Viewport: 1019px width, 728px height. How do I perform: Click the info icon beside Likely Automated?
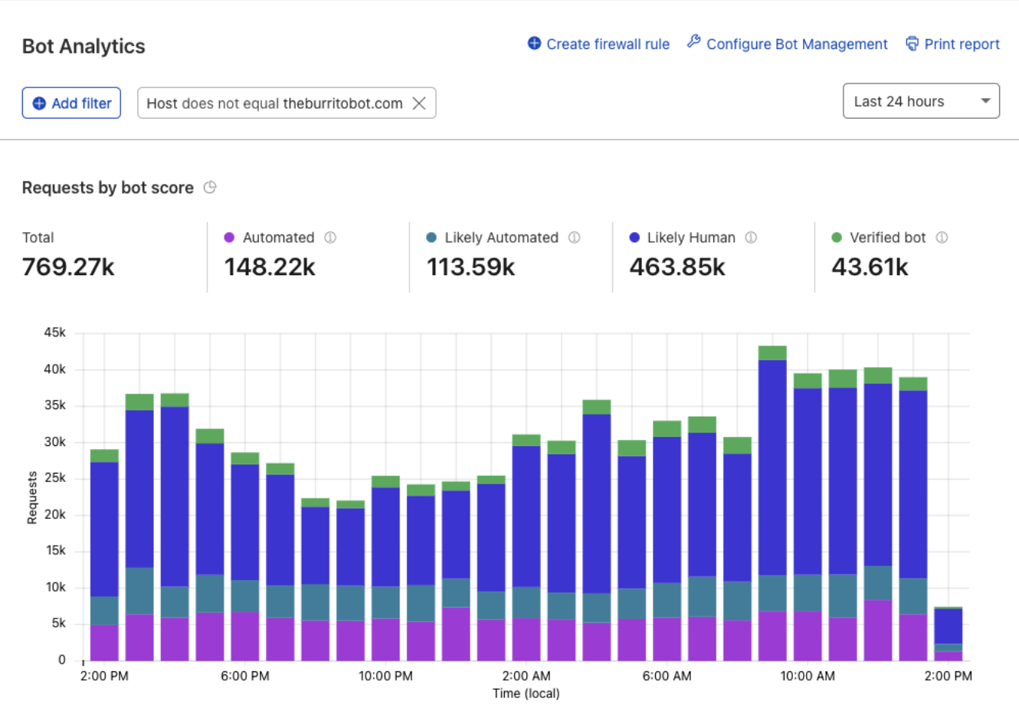coord(574,238)
